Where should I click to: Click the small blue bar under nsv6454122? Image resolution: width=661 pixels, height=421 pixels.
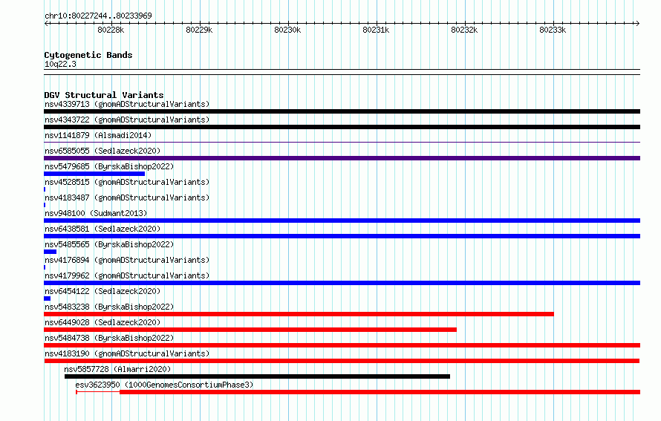(x=48, y=298)
